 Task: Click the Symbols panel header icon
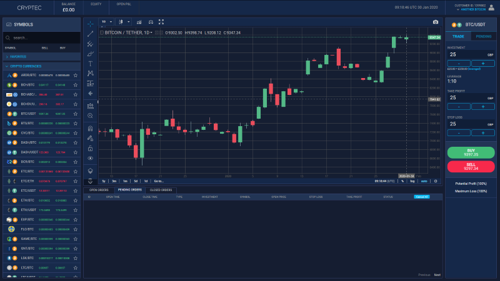[9, 24]
